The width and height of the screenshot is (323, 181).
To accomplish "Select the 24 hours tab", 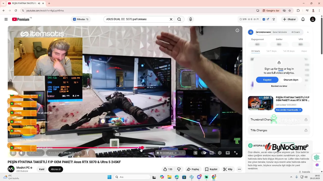I will click(x=255, y=51).
